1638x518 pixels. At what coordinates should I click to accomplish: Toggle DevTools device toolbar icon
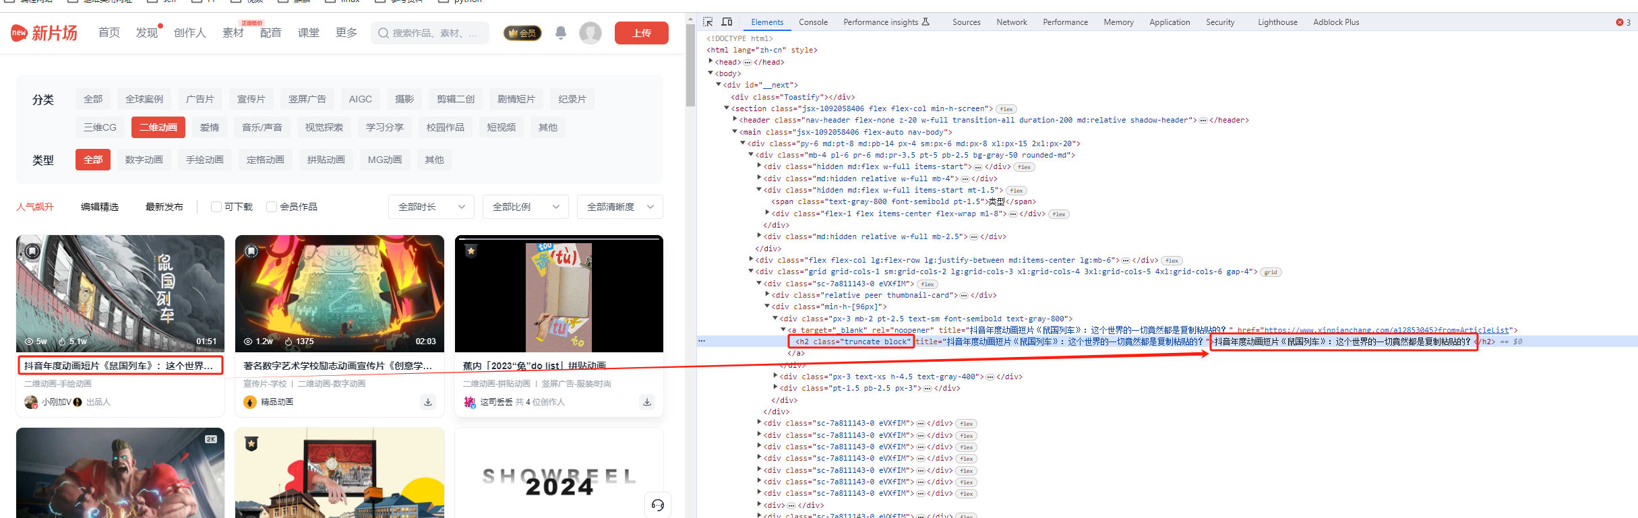coord(727,22)
